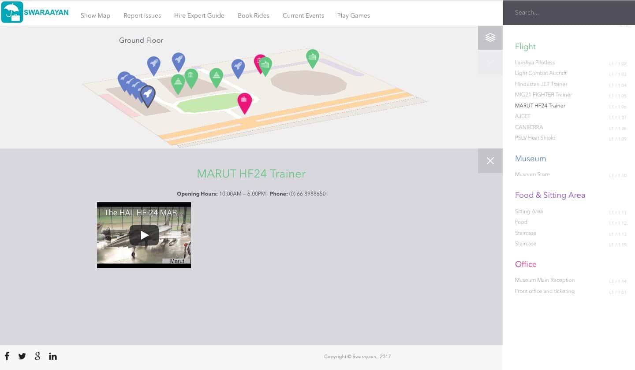Viewport: 635px width, 370px height.
Task: Select Staircase entry labeled L1 / 1.13
Action: [x=526, y=233]
